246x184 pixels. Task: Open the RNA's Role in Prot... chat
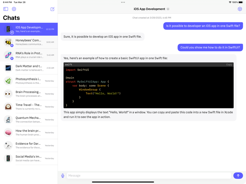[x=29, y=55]
